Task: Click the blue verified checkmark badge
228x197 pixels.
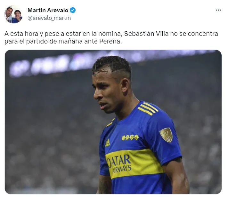Action: pyautogui.click(x=73, y=10)
